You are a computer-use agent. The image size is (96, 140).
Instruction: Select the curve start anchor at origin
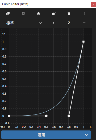coord(9,116)
